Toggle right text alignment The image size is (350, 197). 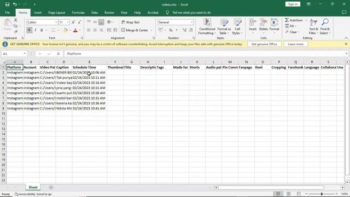101,30
